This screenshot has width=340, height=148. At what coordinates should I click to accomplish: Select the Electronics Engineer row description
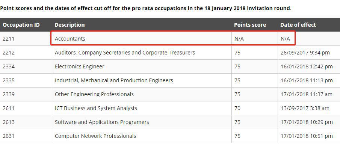(x=79, y=66)
